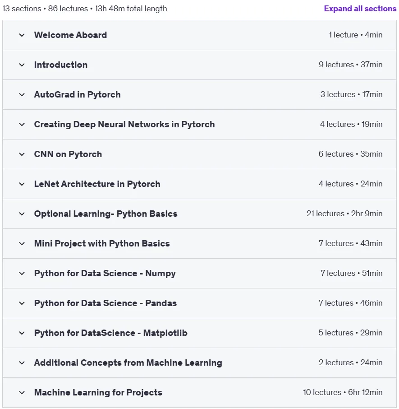Viewport: 399px width, 409px height.
Task: Select Machine Learning for Projects section title
Action: pyautogui.click(x=98, y=392)
